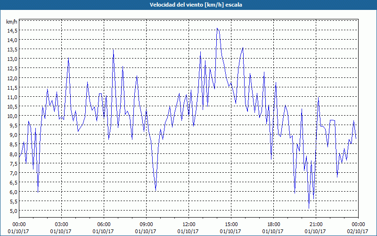Click the '00:00' time label dated 01/10/17

coord(19,224)
